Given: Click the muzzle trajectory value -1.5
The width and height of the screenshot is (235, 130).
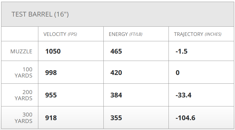Looking at the screenshot, I should pos(181,51).
